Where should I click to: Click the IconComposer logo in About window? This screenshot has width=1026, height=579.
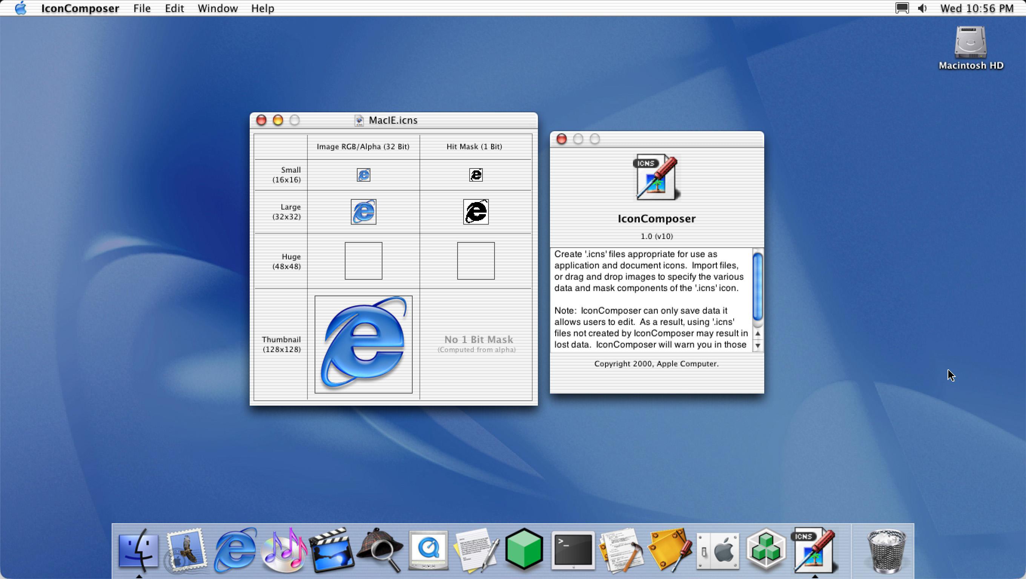pyautogui.click(x=656, y=177)
